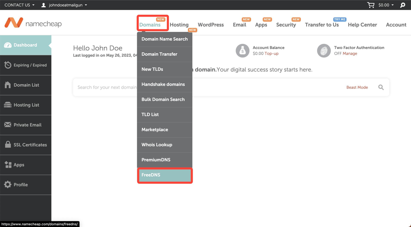This screenshot has width=411, height=227.
Task: Select Whois Lookup from dropdown
Action: 165,145
